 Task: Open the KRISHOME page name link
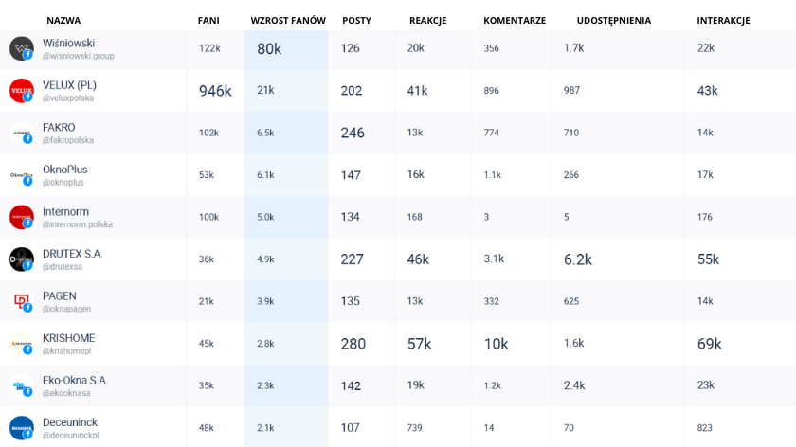(69, 338)
